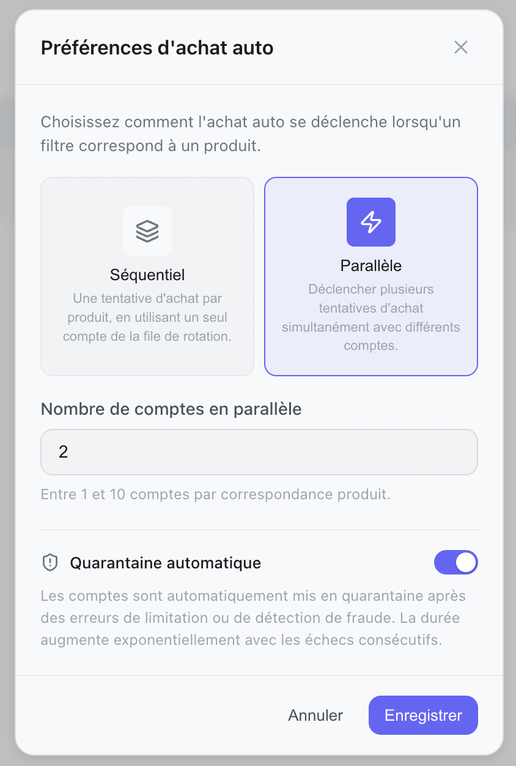Click the hint Entre 1 et 10 comptes

215,494
